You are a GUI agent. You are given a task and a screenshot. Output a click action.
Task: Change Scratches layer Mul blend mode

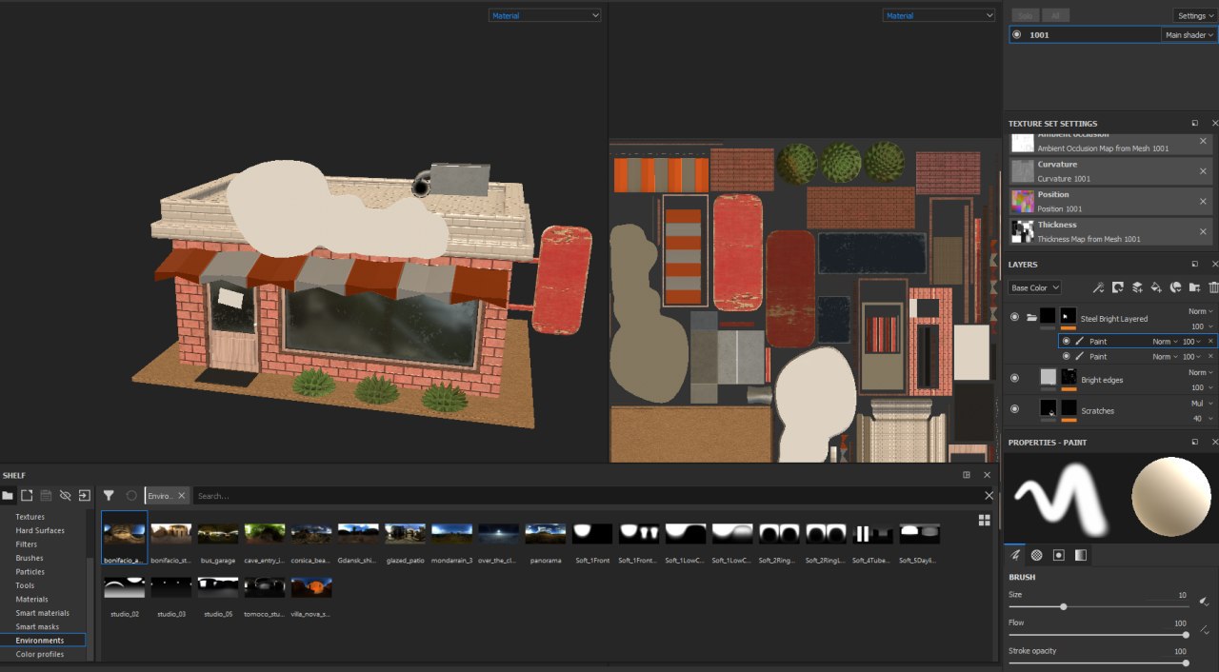click(1200, 404)
